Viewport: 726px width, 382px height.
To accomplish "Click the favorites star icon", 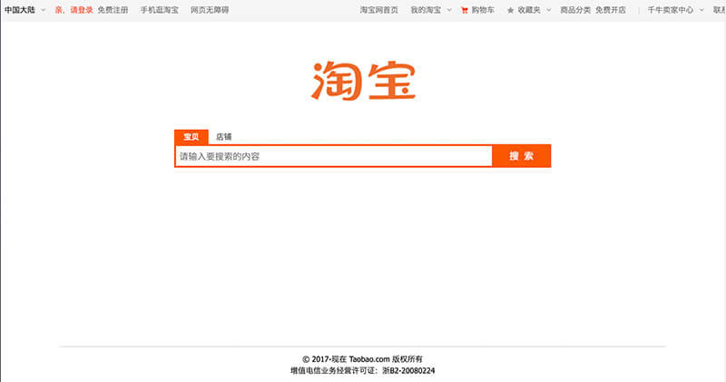I will [x=510, y=10].
